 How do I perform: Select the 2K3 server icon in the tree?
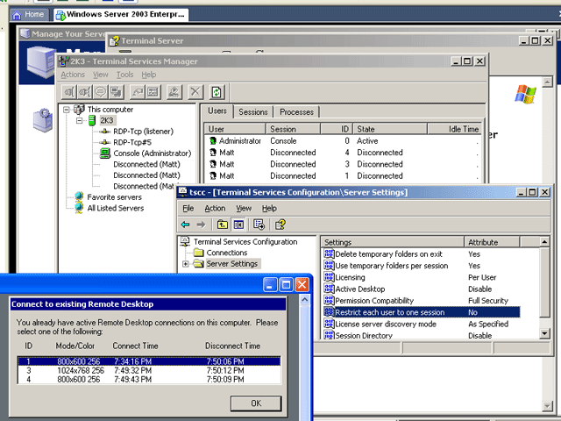(92, 121)
